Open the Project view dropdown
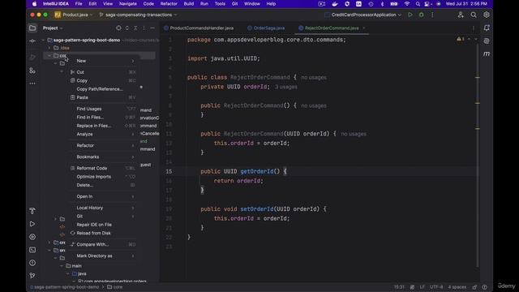This screenshot has height=292, width=519. (53, 28)
